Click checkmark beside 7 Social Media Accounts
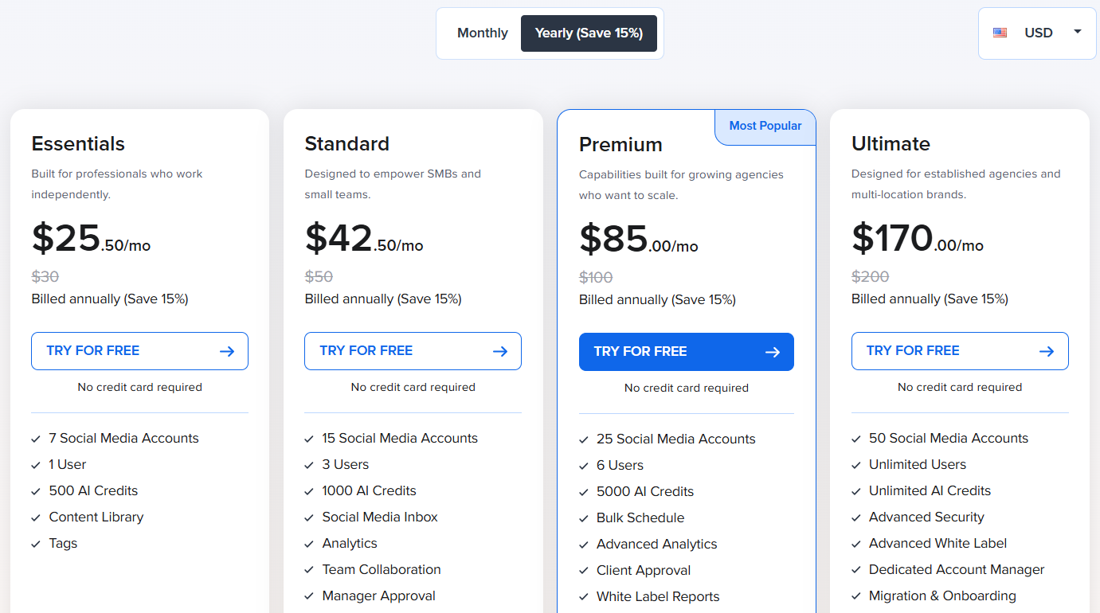 [x=36, y=439]
